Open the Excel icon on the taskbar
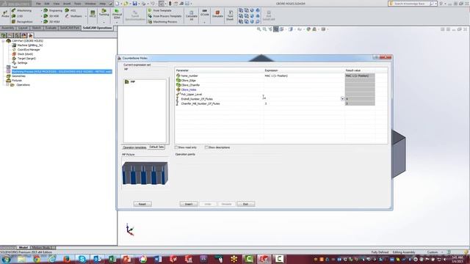 point(112,259)
